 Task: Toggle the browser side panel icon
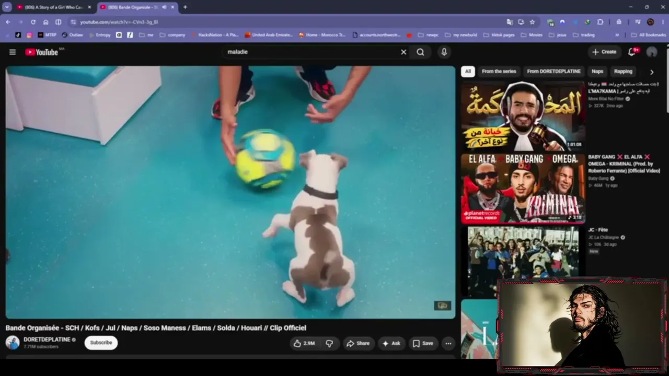pos(58,22)
